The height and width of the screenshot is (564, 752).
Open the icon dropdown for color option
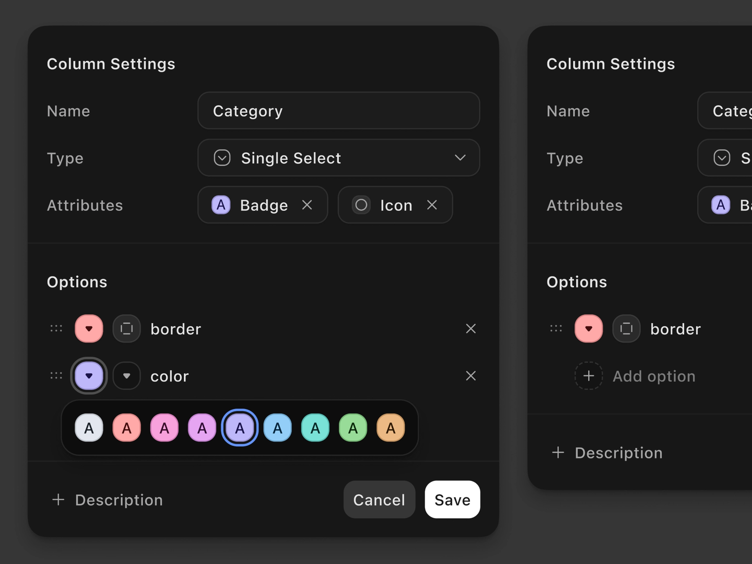click(126, 375)
